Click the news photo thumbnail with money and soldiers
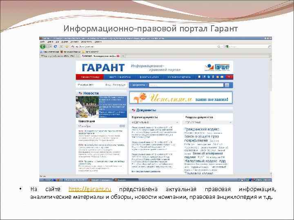The width and height of the screenshot is (294, 220). [87, 107]
